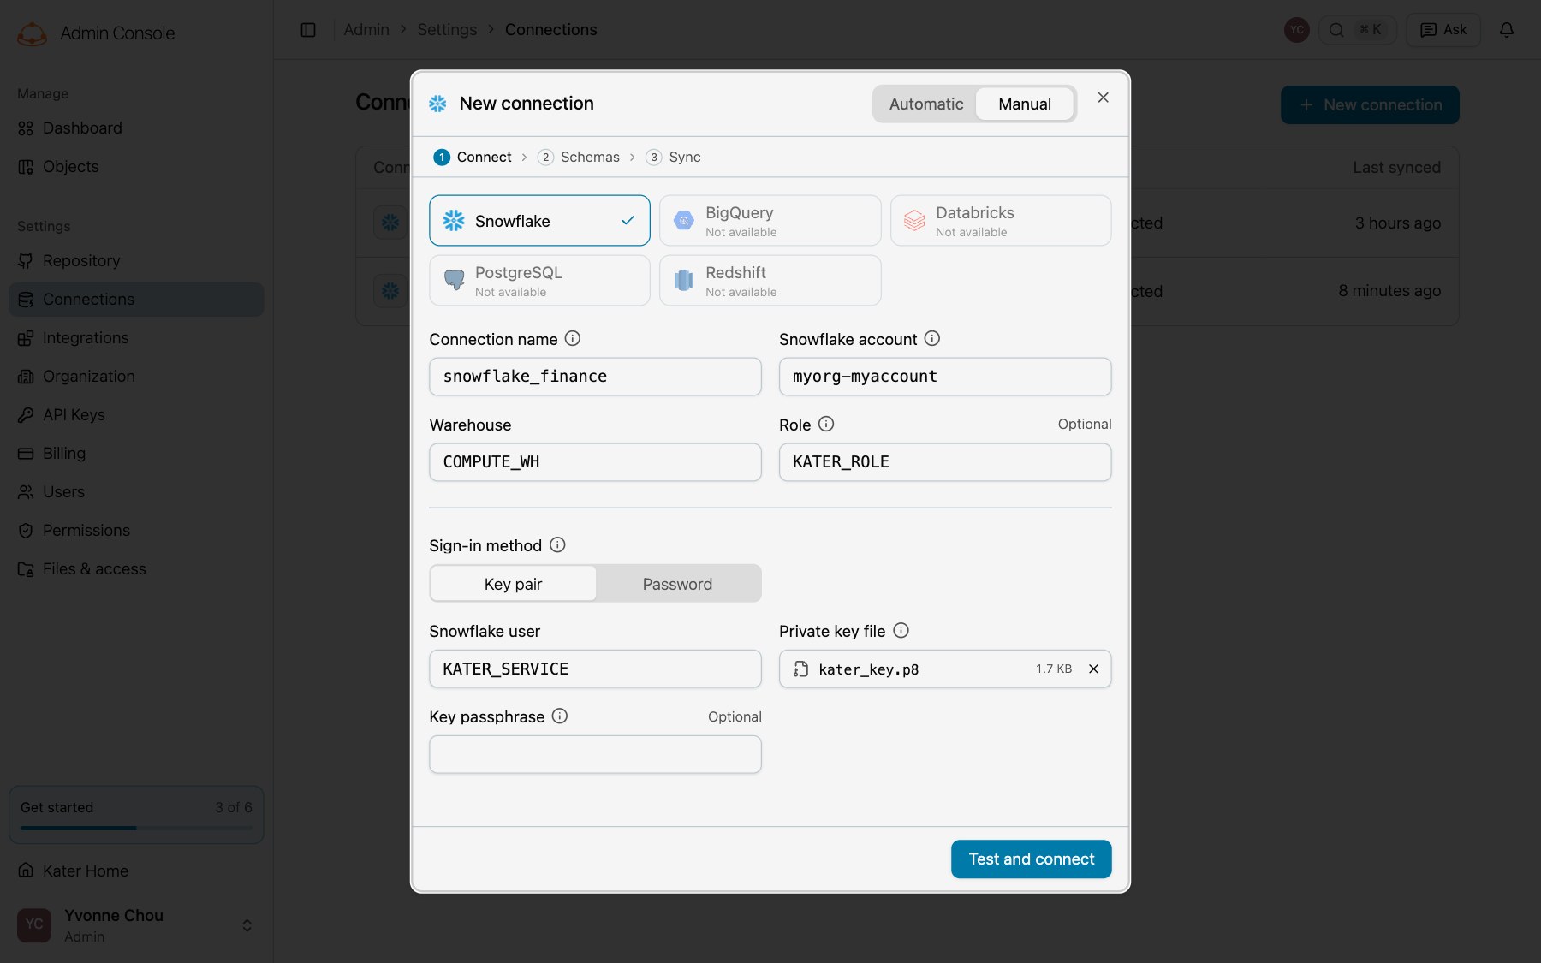Image resolution: width=1541 pixels, height=963 pixels.
Task: Click the Users people icon
Action: pyautogui.click(x=26, y=492)
